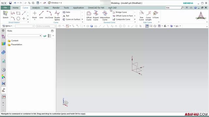Select Bridge Curve command

click(120, 12)
